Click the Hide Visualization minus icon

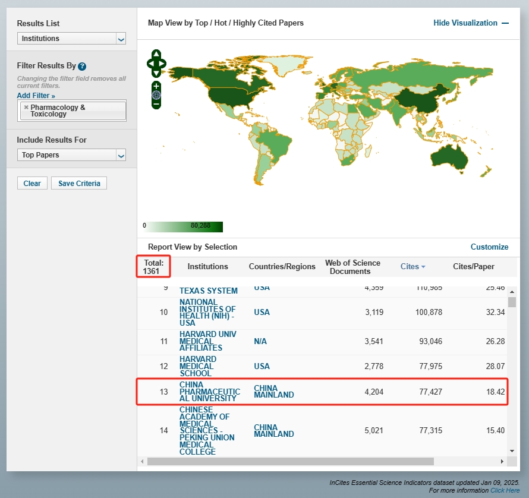click(x=505, y=23)
